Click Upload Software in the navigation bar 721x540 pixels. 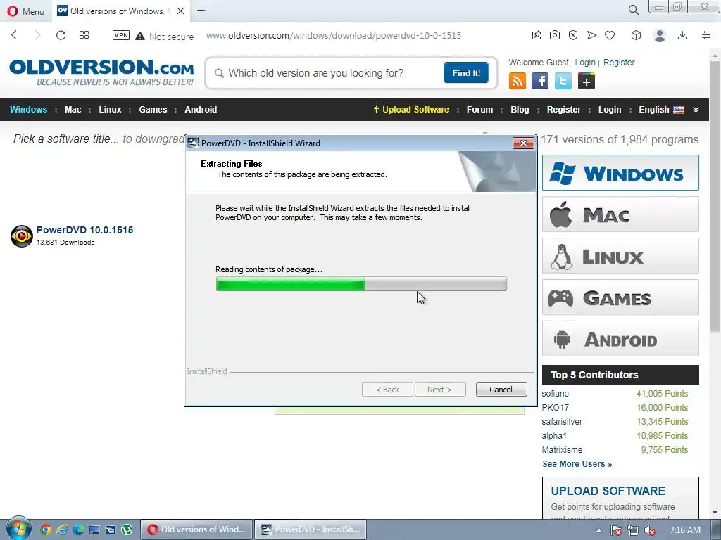(411, 109)
